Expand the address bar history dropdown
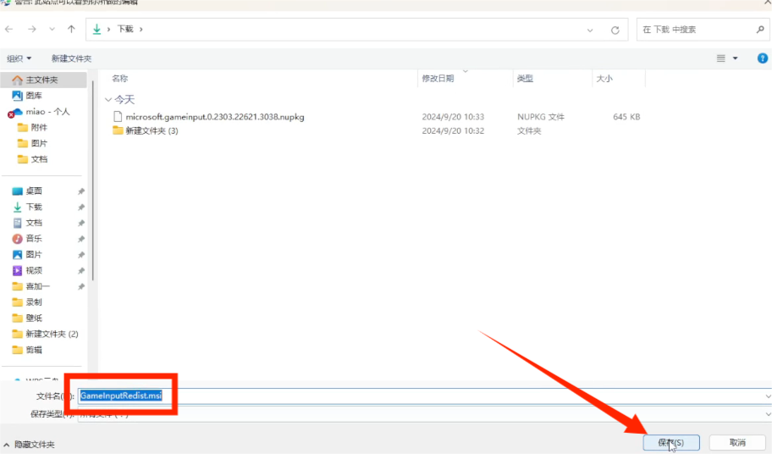Image resolution: width=772 pixels, height=454 pixels. coord(590,30)
